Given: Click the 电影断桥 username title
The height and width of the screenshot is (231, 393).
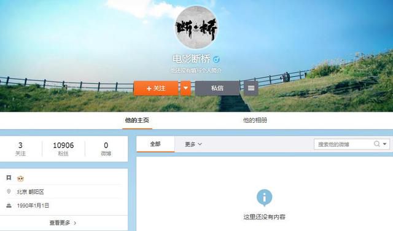Looking at the screenshot, I should click(191, 60).
